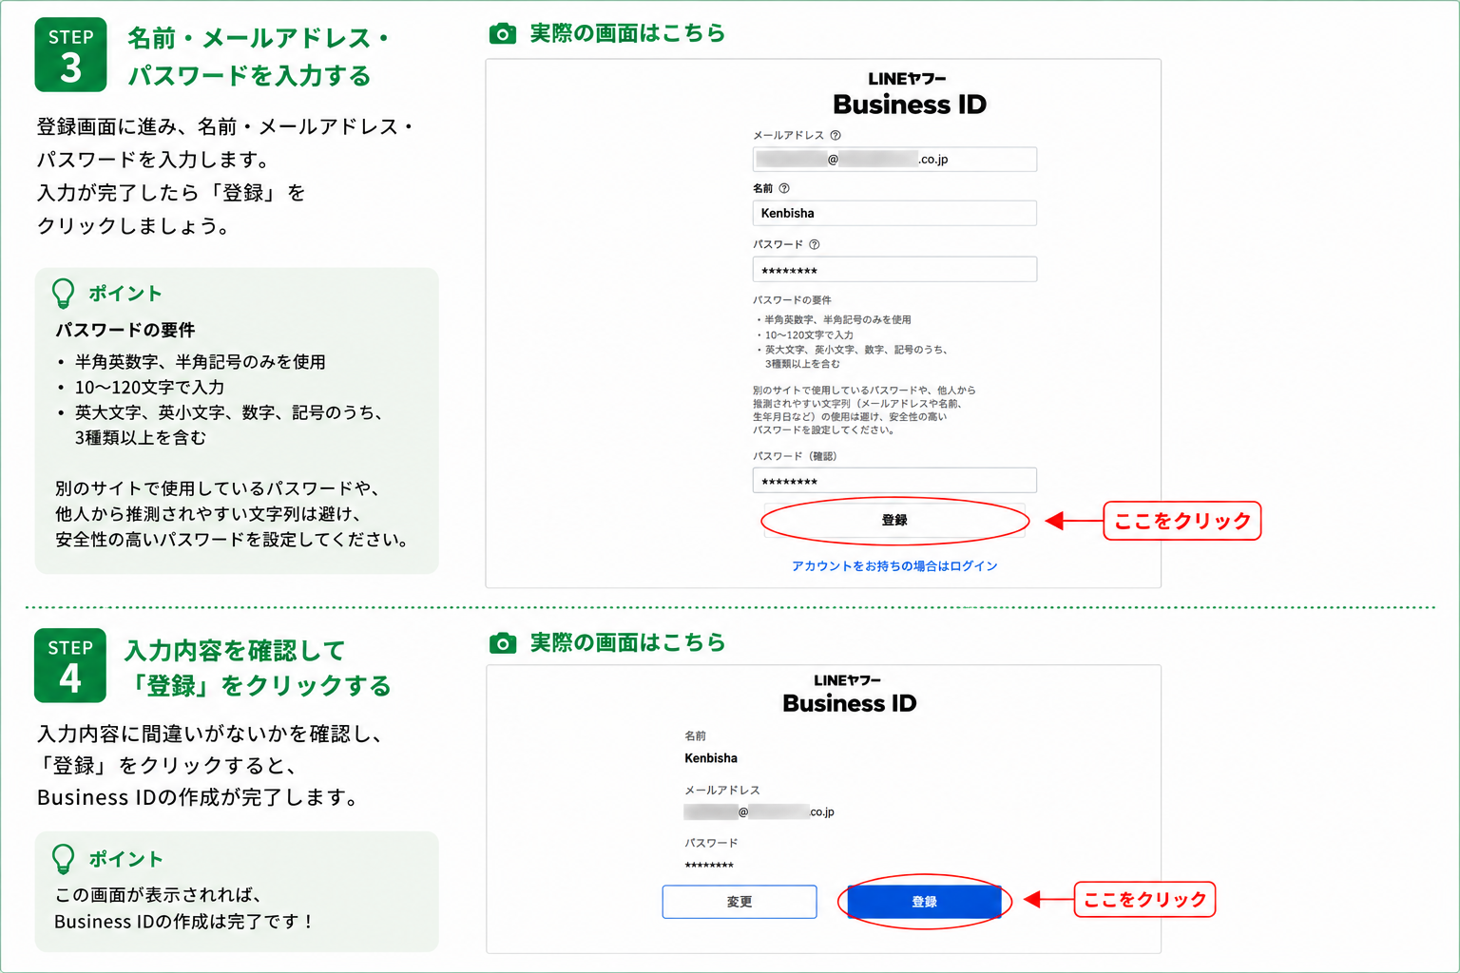Image resolution: width=1460 pixels, height=973 pixels.
Task: Click the blurred email value on the confirmation screen
Action: (759, 811)
